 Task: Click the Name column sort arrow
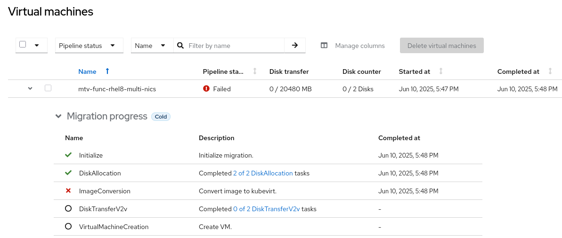pyautogui.click(x=107, y=71)
